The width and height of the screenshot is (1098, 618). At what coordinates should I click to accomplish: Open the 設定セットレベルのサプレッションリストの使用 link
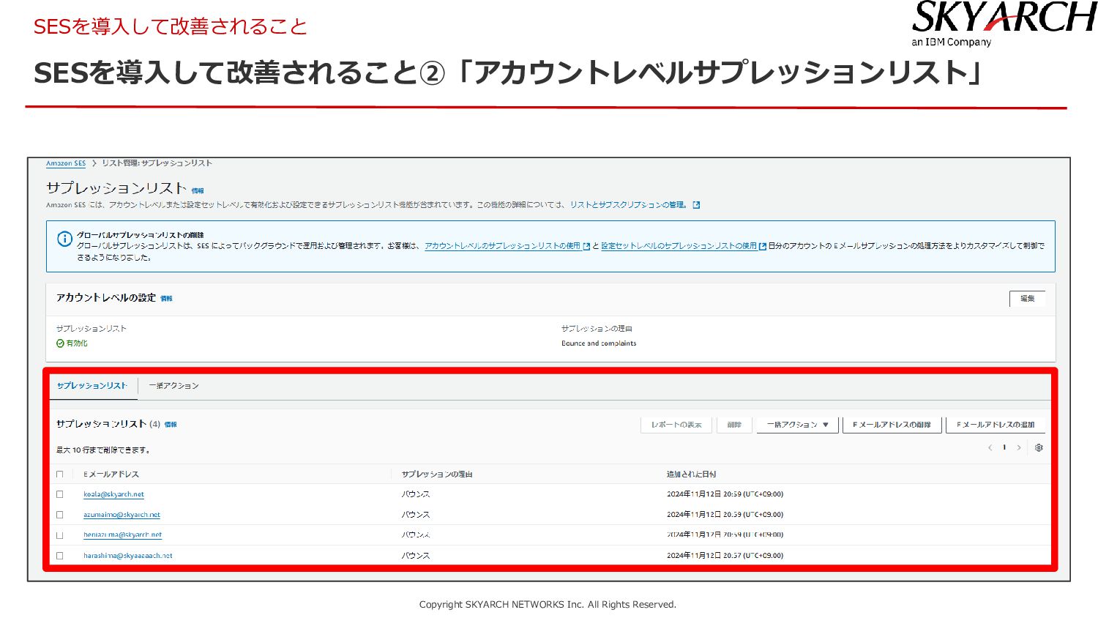coord(679,246)
